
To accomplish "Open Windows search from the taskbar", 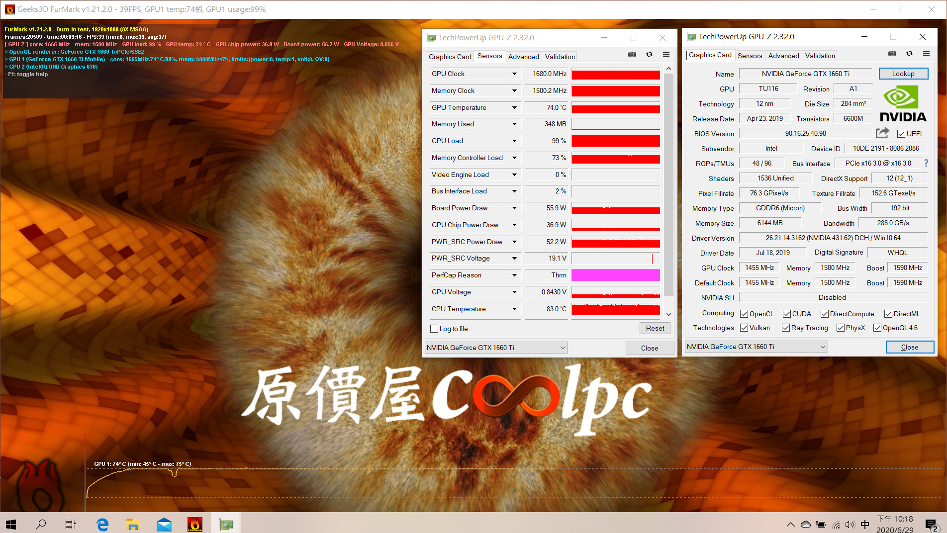I will pyautogui.click(x=41, y=524).
